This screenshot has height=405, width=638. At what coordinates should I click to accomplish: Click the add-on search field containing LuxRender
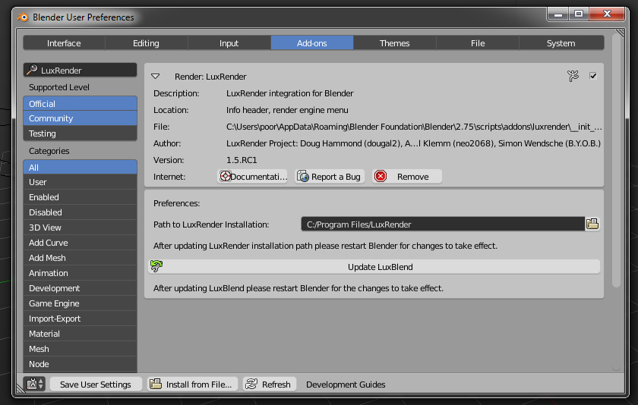click(81, 71)
